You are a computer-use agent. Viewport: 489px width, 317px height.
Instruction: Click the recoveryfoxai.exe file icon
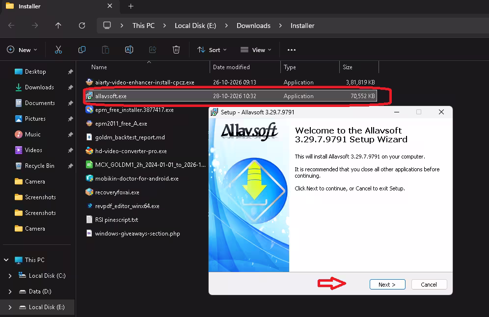click(x=89, y=192)
